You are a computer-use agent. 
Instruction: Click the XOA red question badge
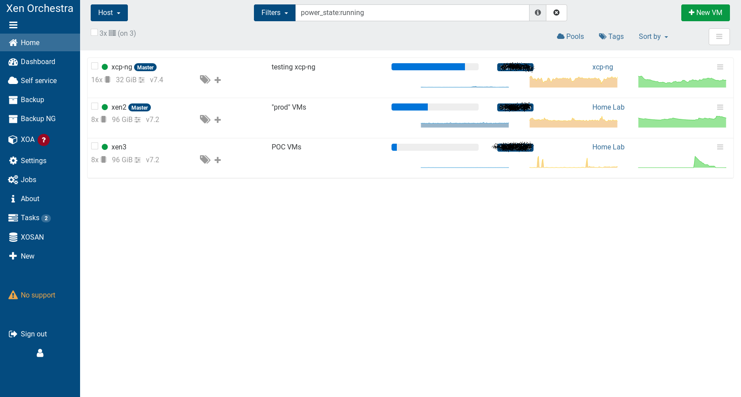[43, 140]
